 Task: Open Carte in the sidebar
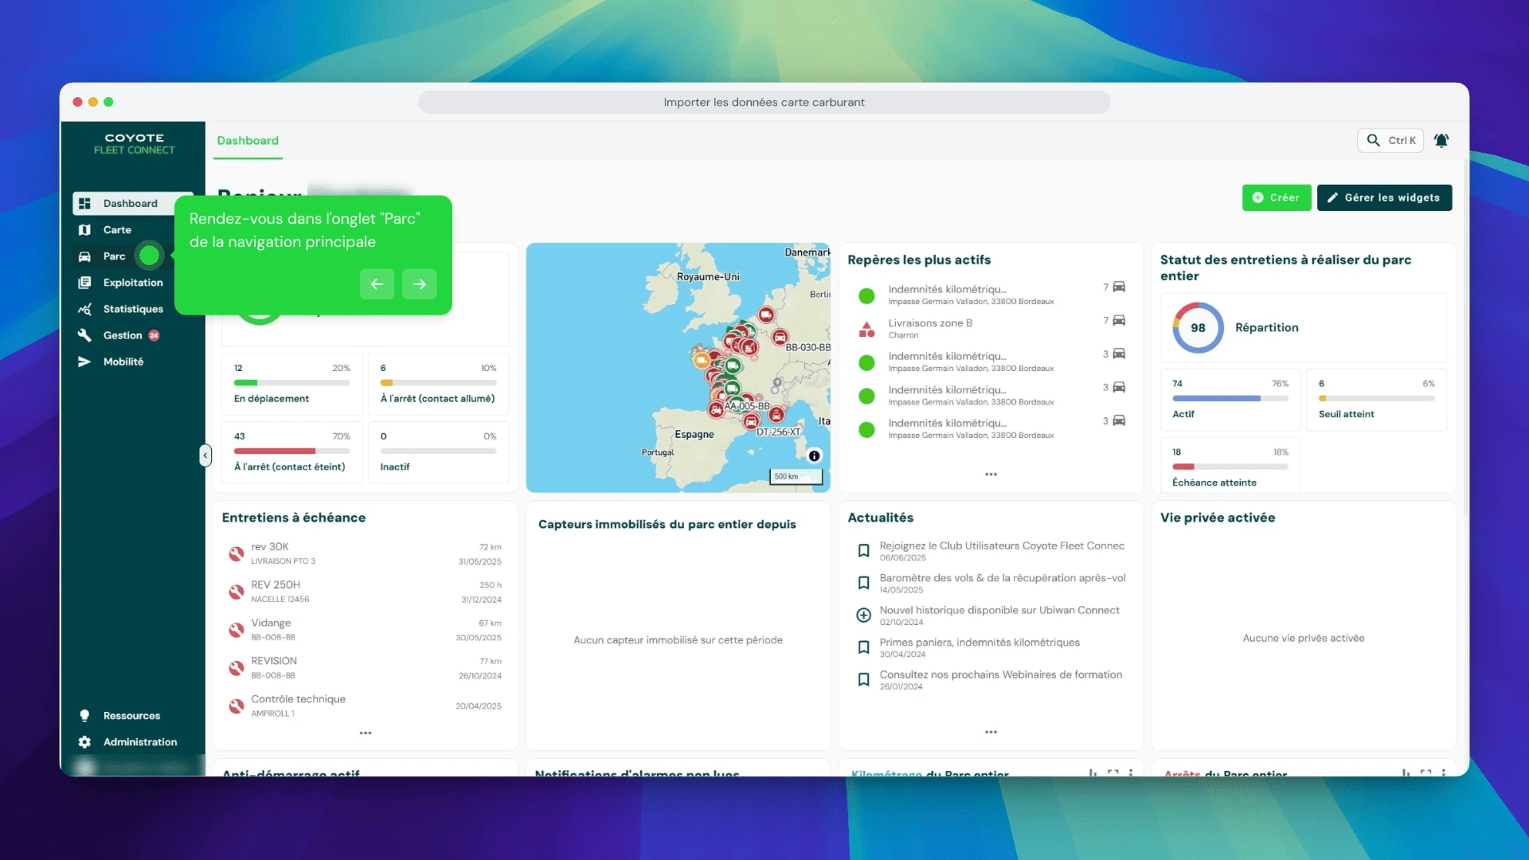coord(117,230)
